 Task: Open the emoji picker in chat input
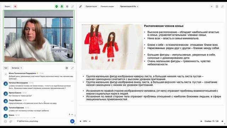5,121
